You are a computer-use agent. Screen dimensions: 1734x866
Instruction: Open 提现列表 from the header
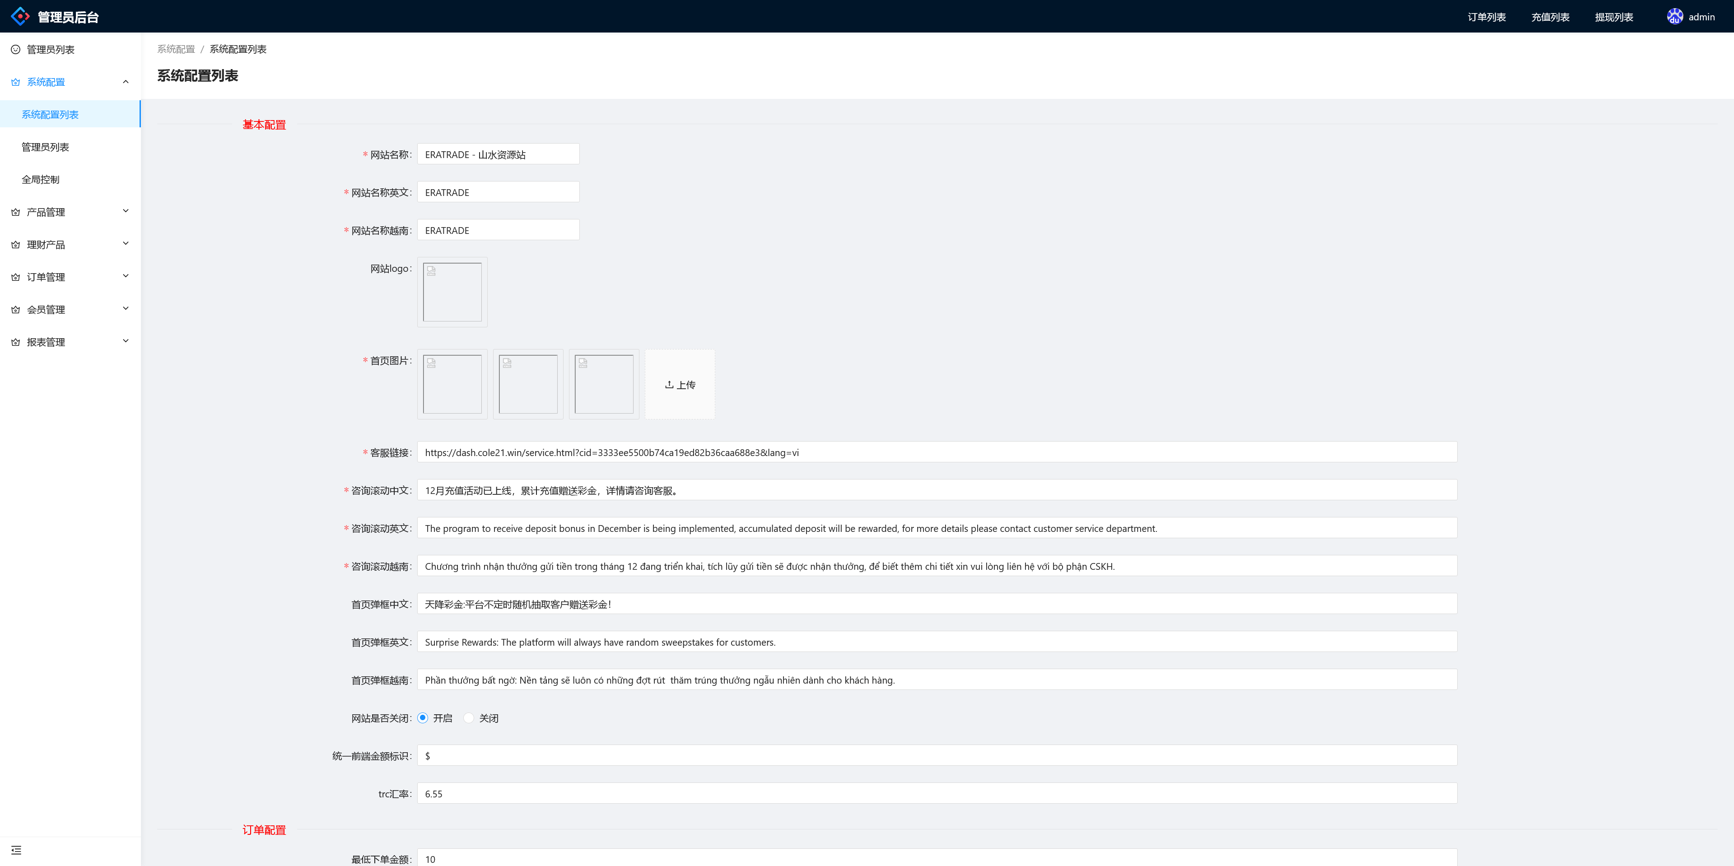tap(1613, 17)
